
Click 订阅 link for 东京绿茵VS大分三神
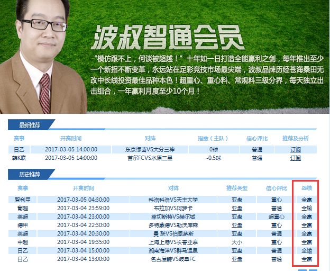296,150
